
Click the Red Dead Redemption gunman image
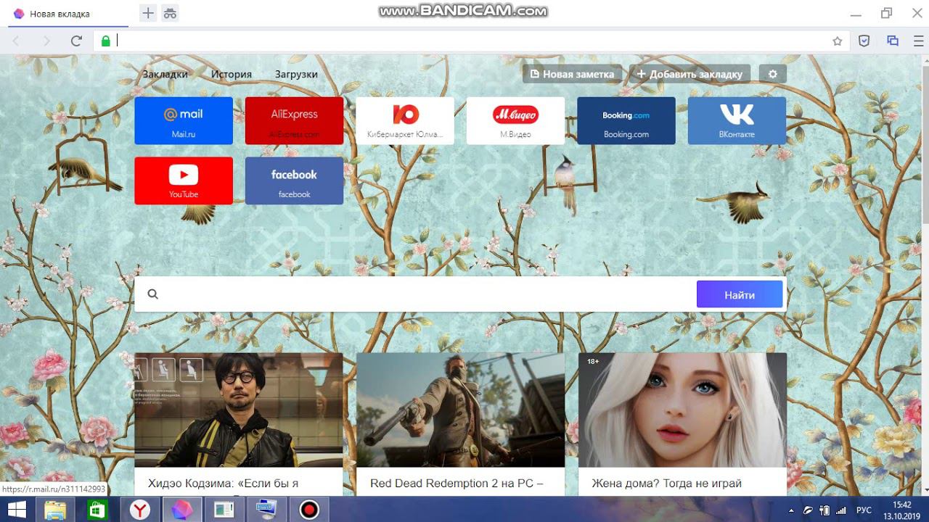(460, 410)
